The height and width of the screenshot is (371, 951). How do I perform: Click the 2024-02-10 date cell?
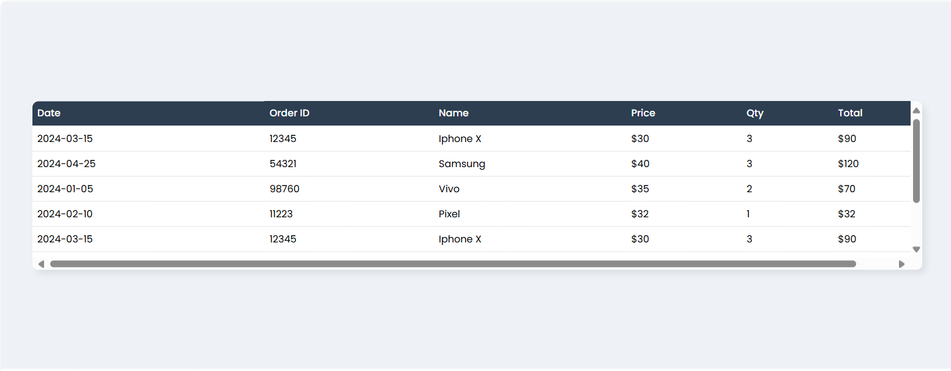point(65,214)
